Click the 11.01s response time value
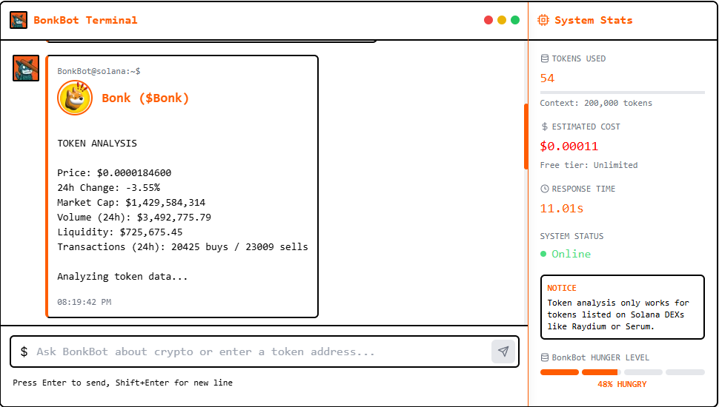The width and height of the screenshot is (719, 407). click(562, 208)
